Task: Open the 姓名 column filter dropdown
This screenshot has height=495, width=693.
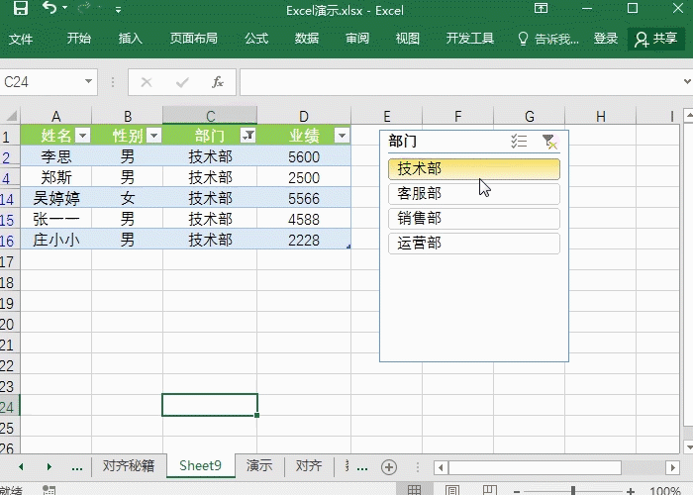Action: tap(82, 136)
